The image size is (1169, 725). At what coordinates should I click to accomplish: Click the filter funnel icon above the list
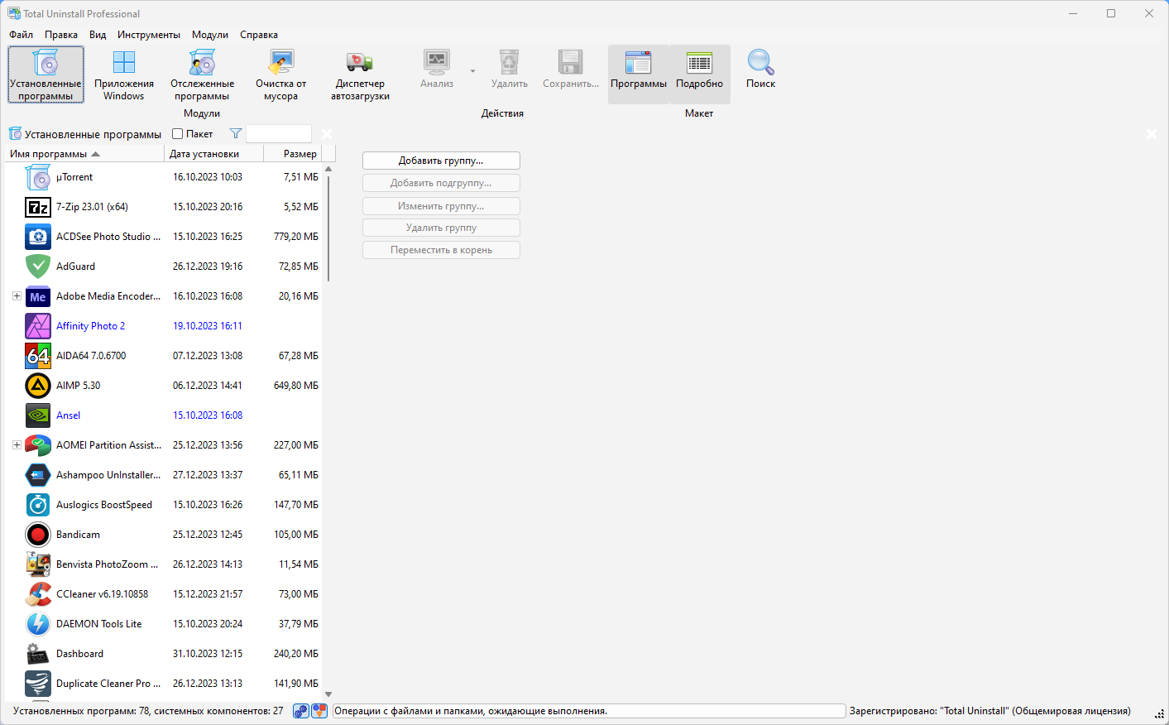[x=236, y=133]
